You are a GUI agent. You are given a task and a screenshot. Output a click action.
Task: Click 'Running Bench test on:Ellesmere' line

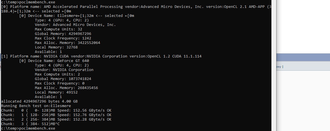(36, 106)
